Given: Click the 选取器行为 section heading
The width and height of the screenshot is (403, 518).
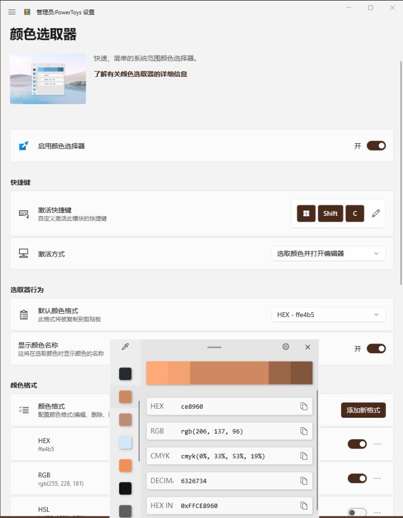Looking at the screenshot, I should click(26, 289).
